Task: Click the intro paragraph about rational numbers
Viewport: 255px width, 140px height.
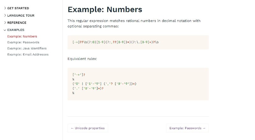Action: [134, 23]
